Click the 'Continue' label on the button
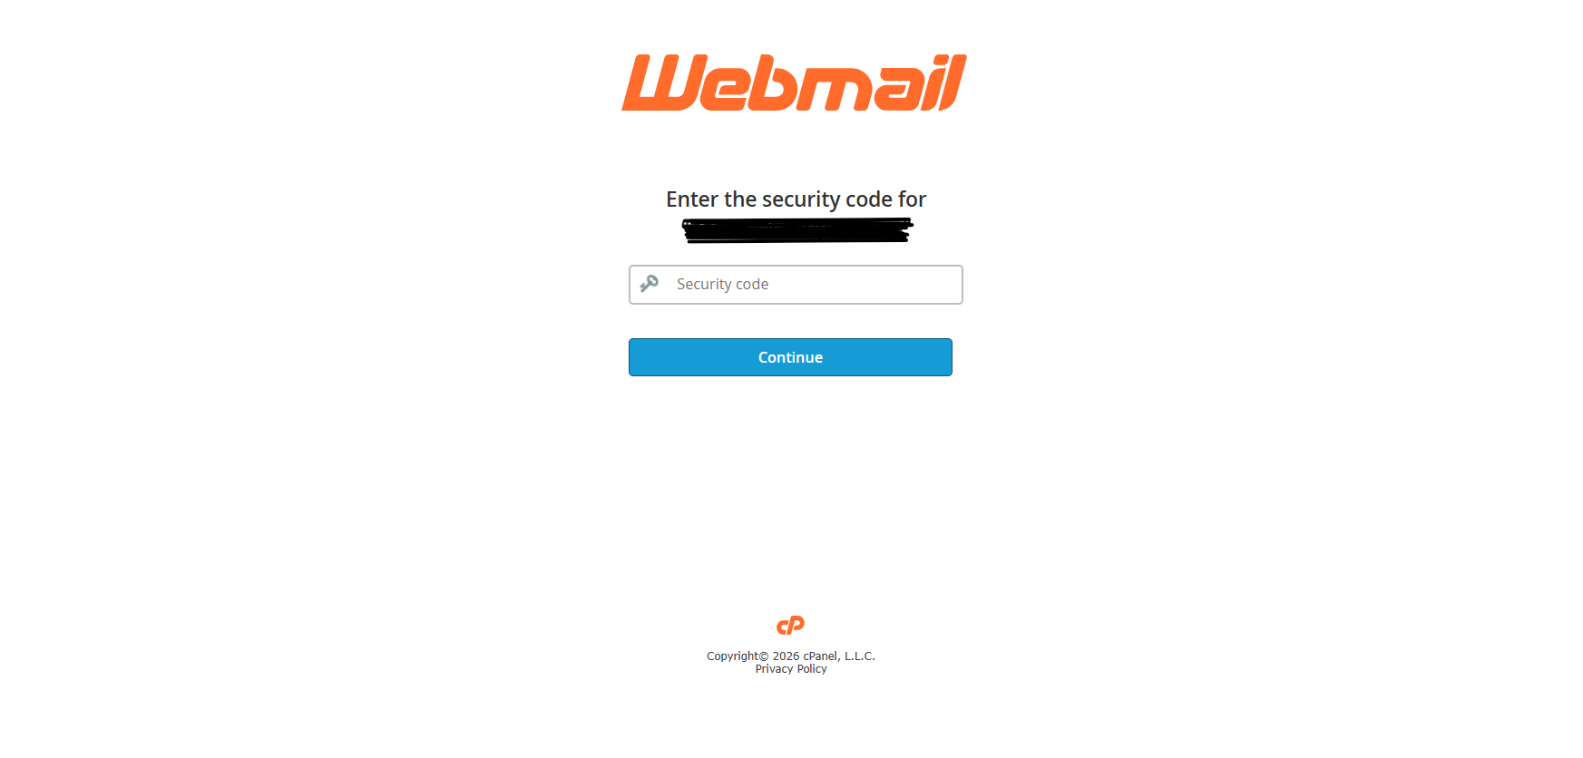 click(x=790, y=357)
